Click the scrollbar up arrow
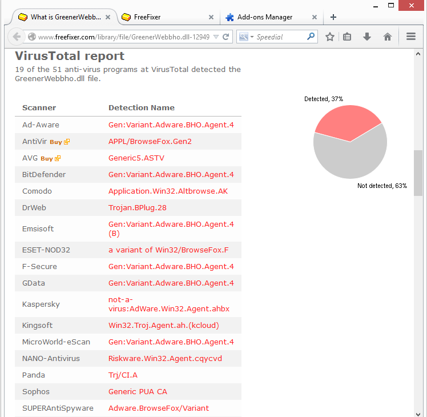 point(418,54)
